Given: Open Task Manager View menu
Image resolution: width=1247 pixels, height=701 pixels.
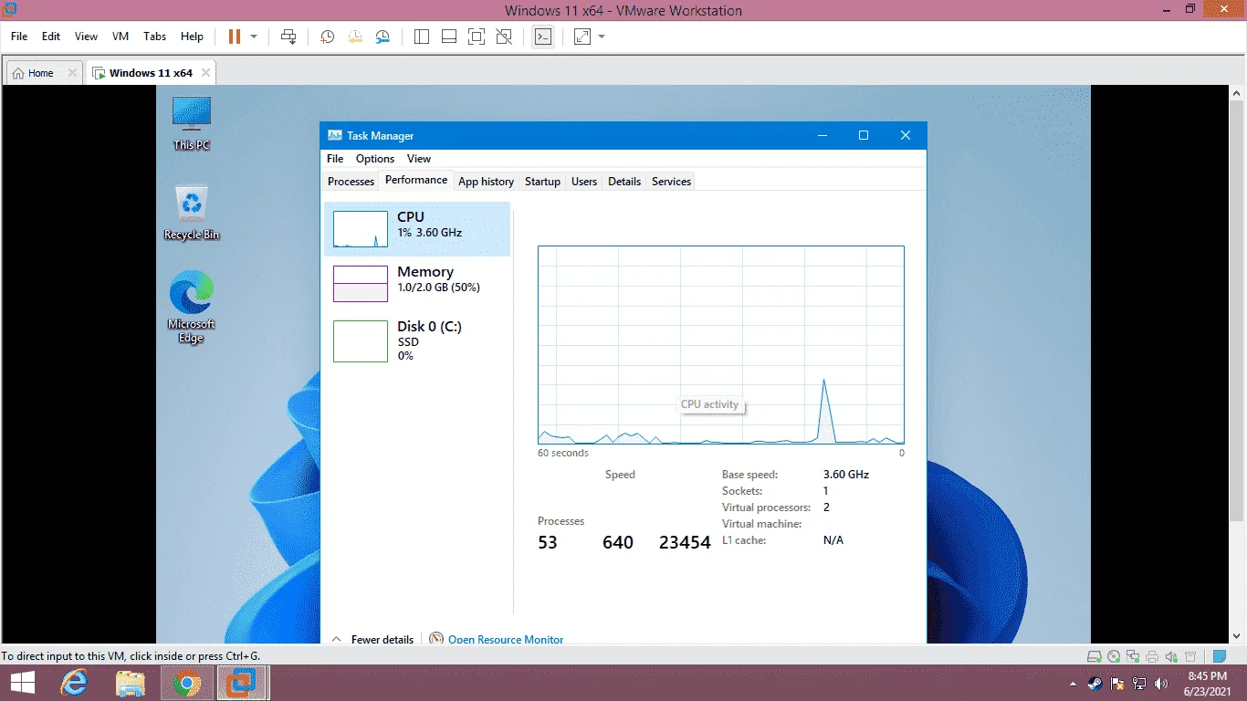Looking at the screenshot, I should (419, 159).
